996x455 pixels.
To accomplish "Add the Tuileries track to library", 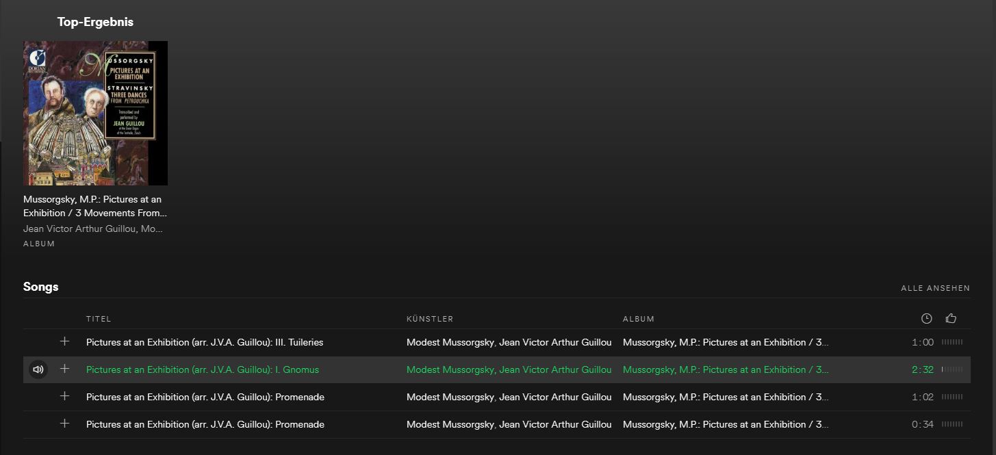I will (x=65, y=341).
